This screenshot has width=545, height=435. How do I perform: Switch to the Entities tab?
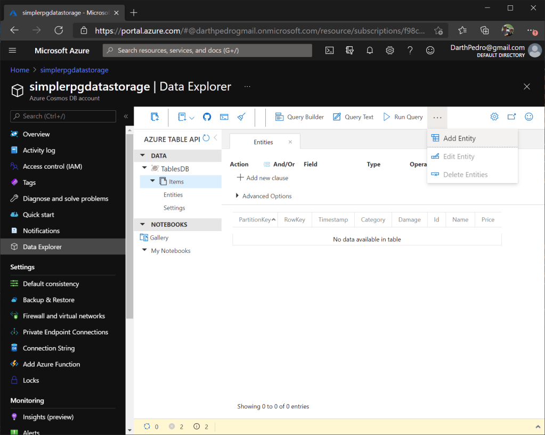(x=263, y=142)
